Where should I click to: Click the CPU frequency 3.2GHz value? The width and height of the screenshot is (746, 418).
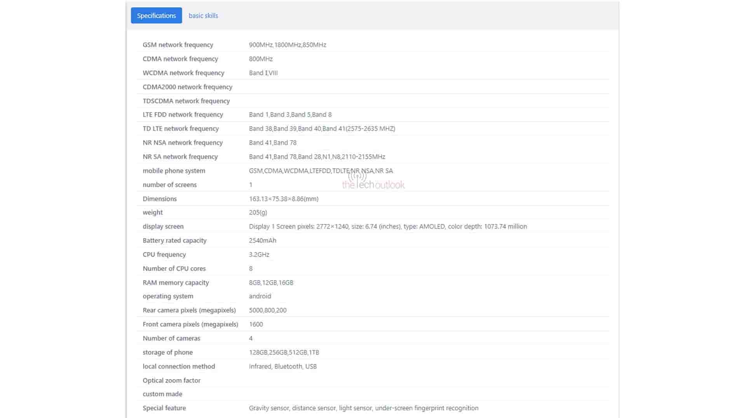pos(259,254)
